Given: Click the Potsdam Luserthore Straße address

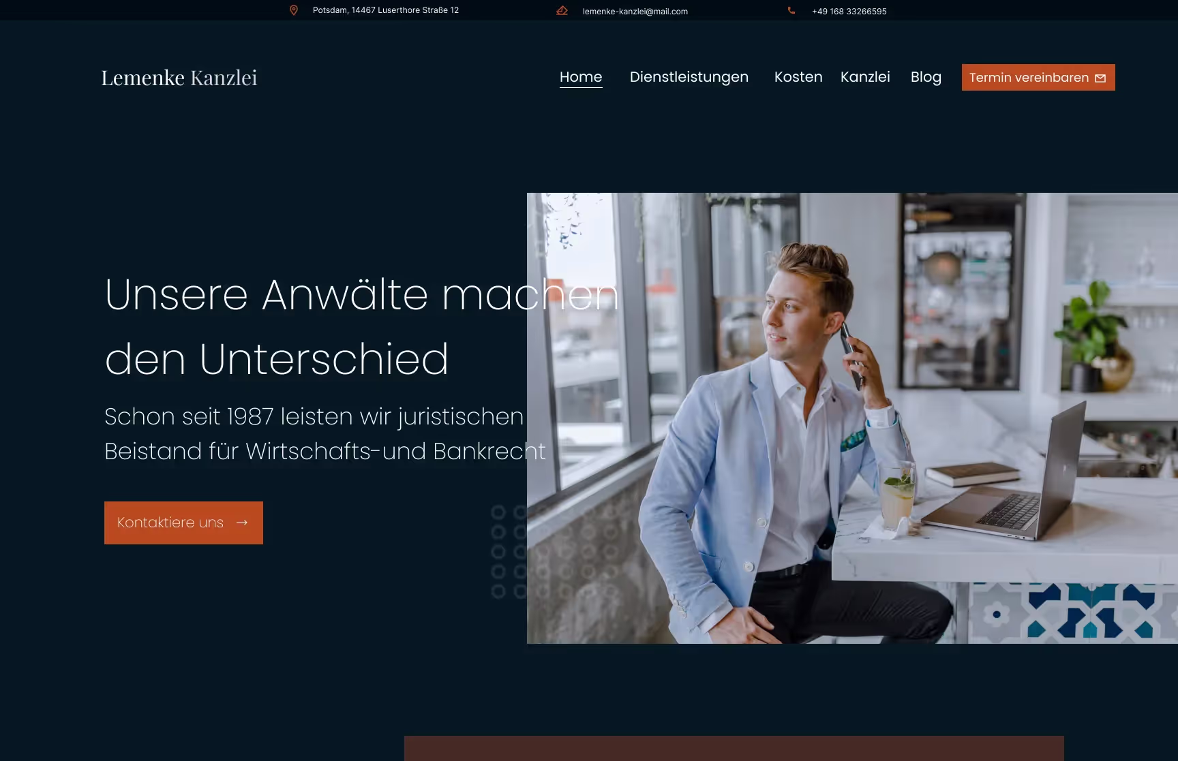Looking at the screenshot, I should [x=386, y=10].
